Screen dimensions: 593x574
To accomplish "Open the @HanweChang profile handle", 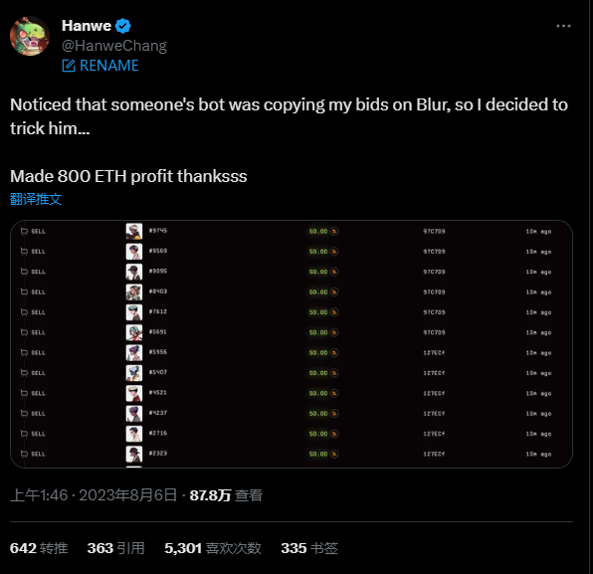I will tap(114, 46).
